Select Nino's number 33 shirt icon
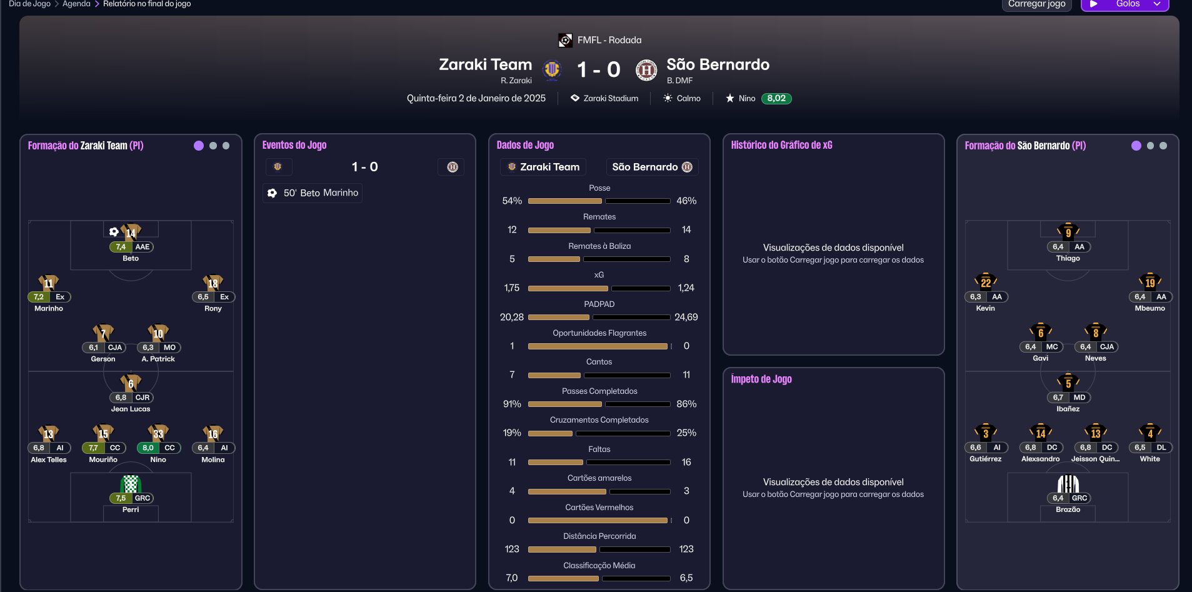 click(158, 433)
